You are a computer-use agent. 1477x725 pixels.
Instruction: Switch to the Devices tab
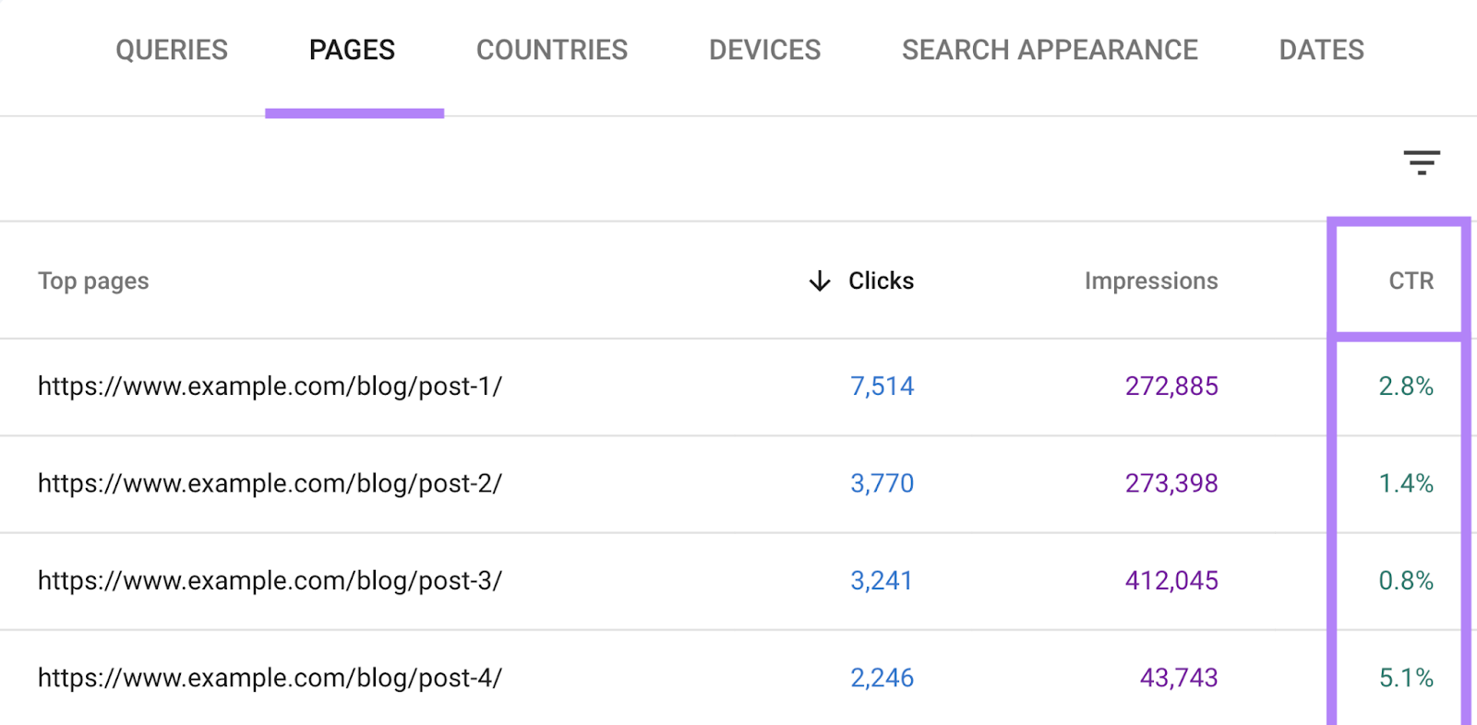[x=764, y=50]
